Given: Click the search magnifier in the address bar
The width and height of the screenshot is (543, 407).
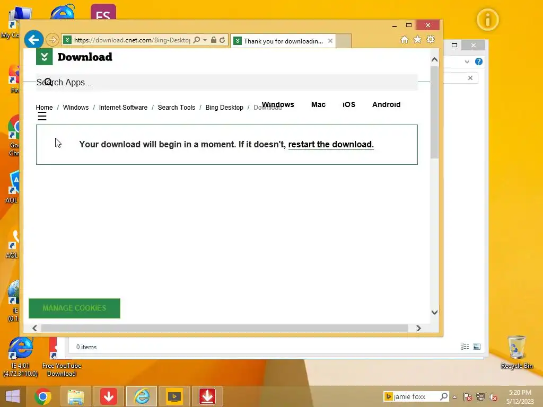Looking at the screenshot, I should pyautogui.click(x=197, y=40).
